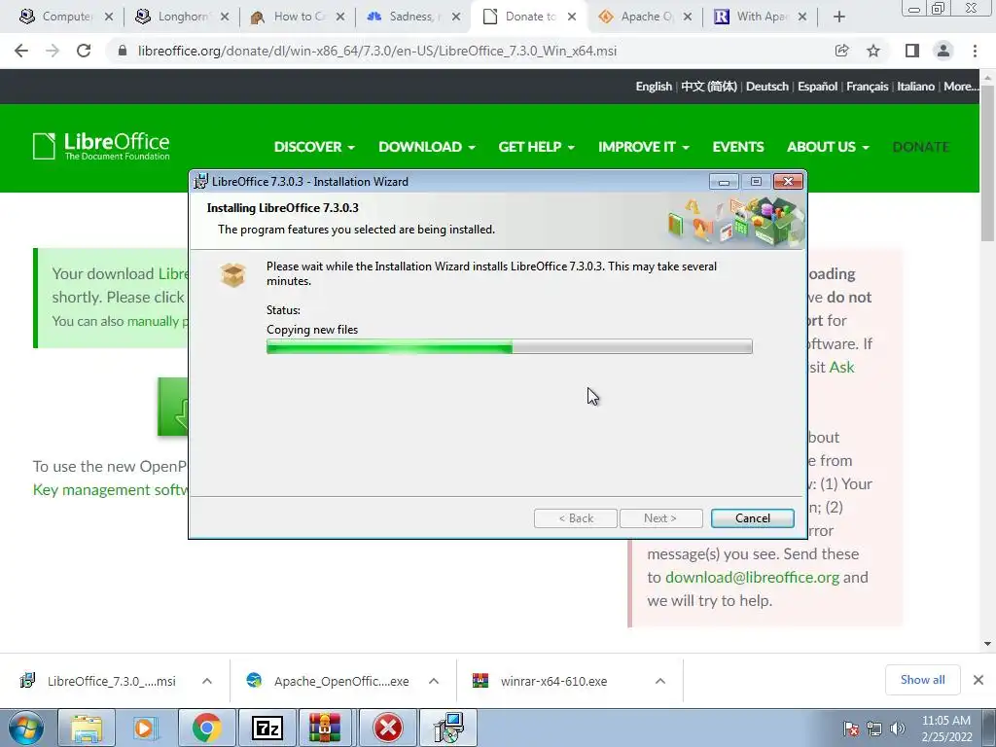Open the ABOUT US dropdown menu
Screen dimensions: 996x747
coord(829,147)
